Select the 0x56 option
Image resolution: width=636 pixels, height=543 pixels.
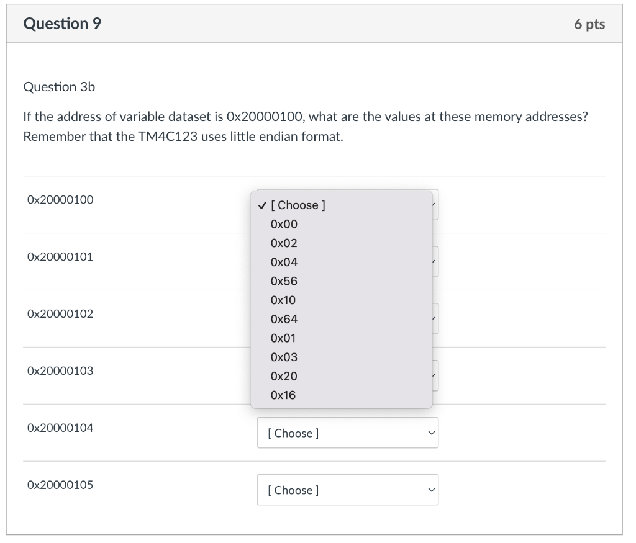tap(284, 281)
